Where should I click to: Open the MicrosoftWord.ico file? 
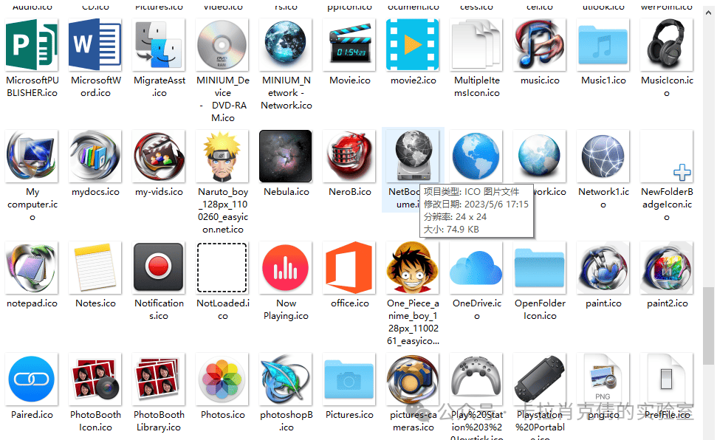[x=95, y=44]
